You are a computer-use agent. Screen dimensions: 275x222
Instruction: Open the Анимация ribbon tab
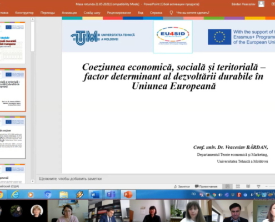(69, 13)
